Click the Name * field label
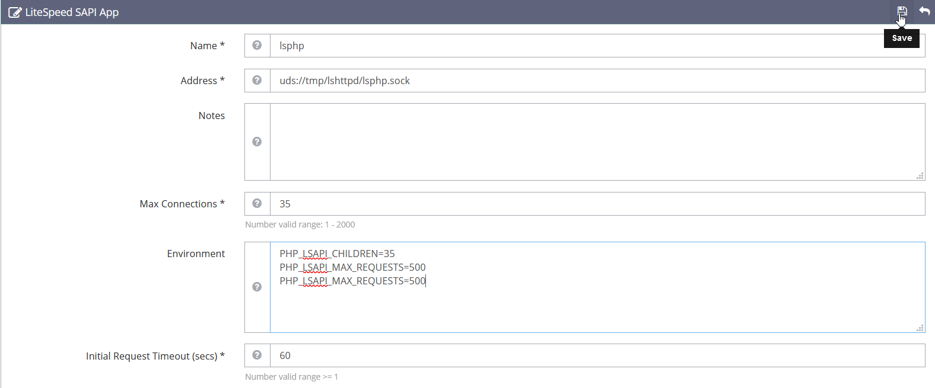The width and height of the screenshot is (935, 388). tap(207, 46)
